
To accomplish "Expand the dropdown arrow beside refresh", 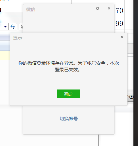I will point(5,26).
